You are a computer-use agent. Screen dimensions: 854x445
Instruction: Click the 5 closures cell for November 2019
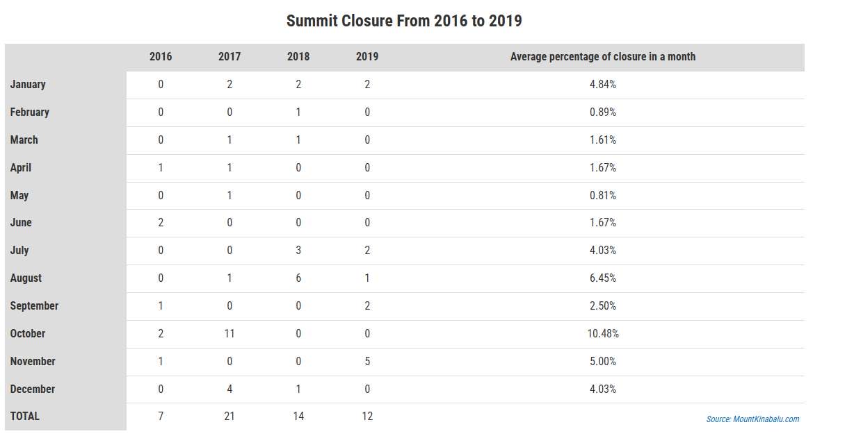click(367, 362)
